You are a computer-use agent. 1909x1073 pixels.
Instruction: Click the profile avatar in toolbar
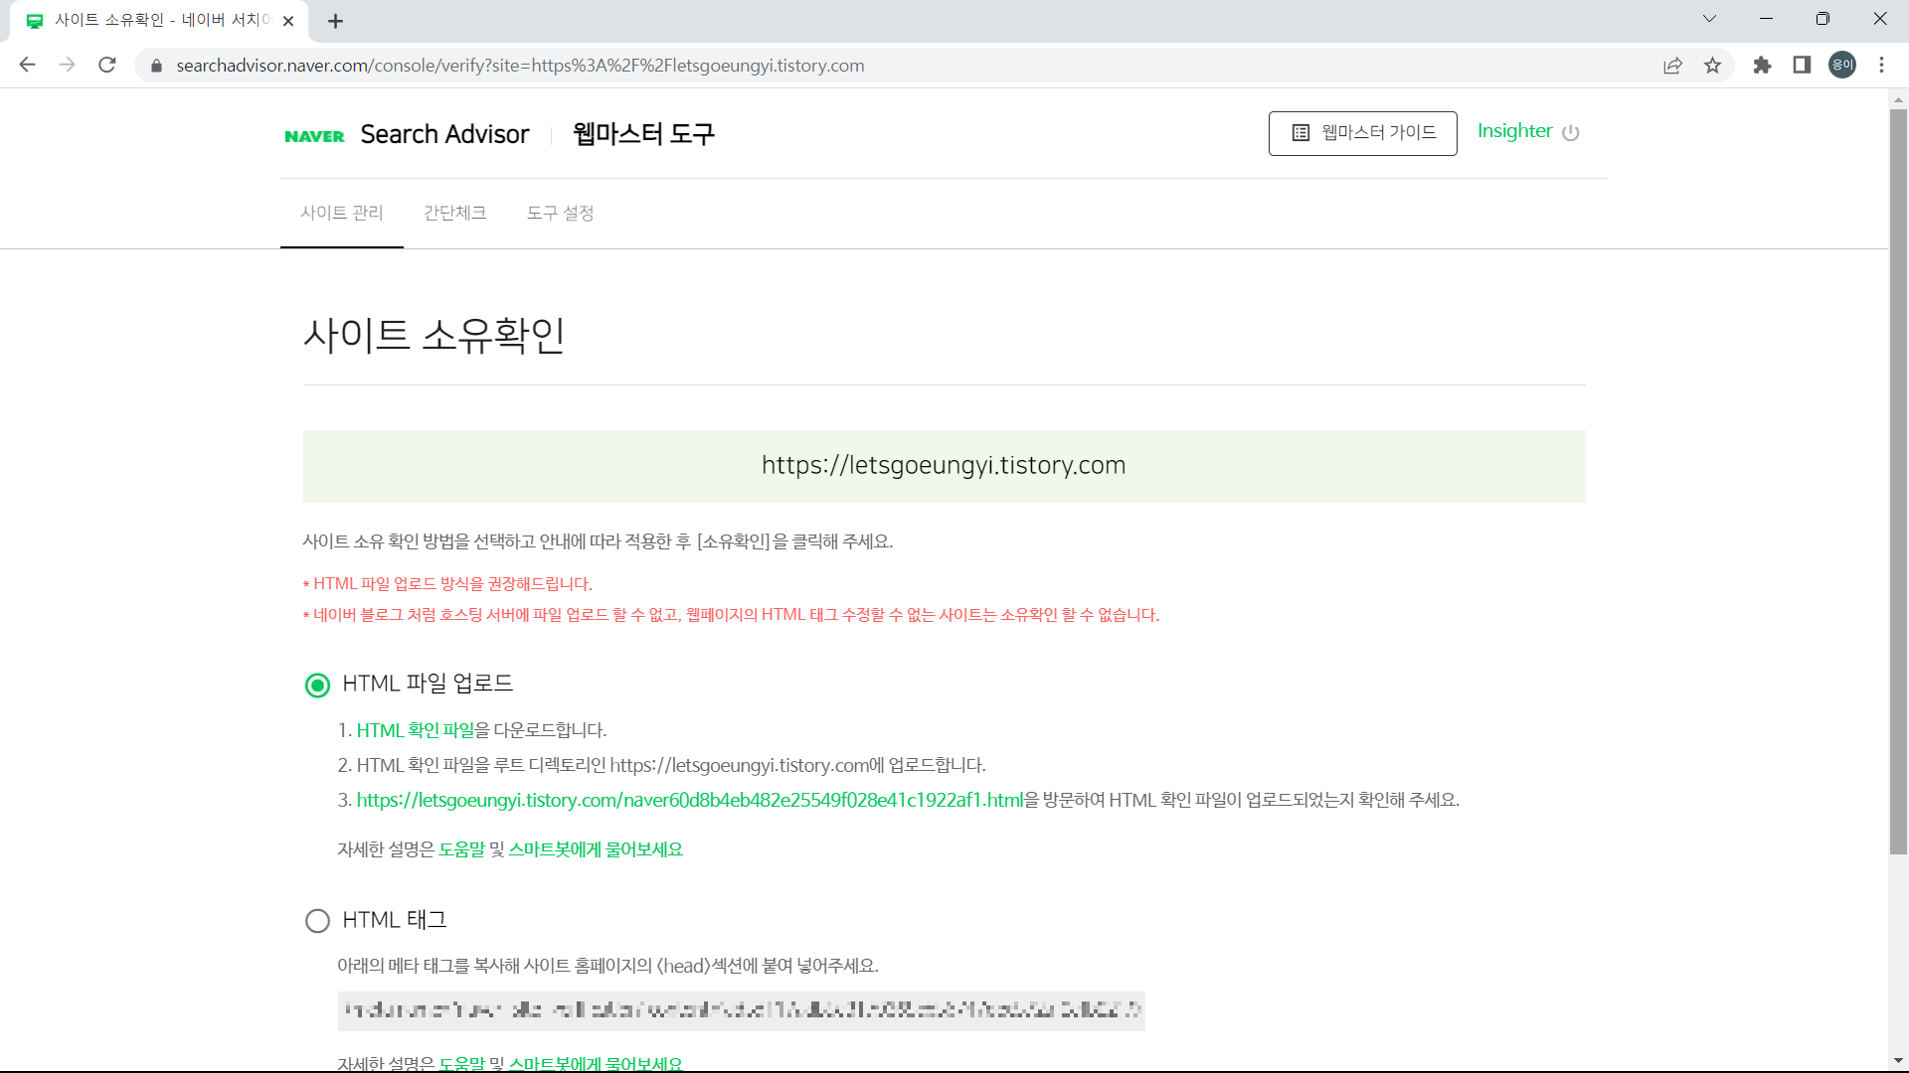coord(1842,65)
